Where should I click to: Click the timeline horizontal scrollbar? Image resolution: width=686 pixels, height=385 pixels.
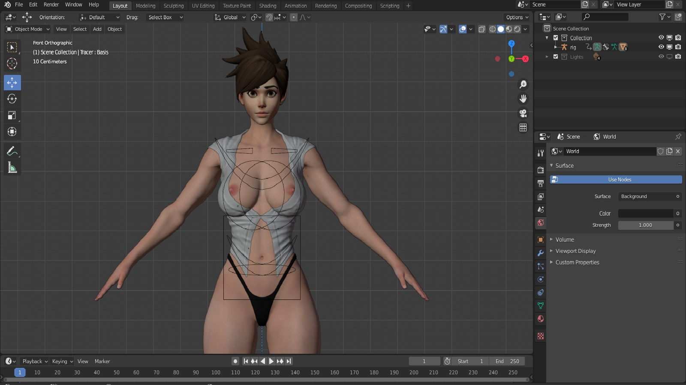(x=266, y=379)
